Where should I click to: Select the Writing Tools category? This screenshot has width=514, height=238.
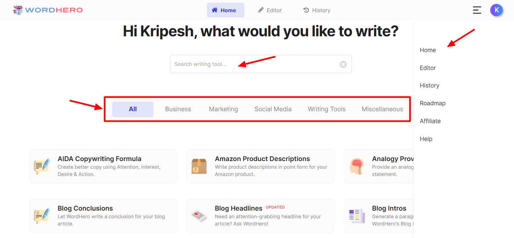[x=326, y=109]
